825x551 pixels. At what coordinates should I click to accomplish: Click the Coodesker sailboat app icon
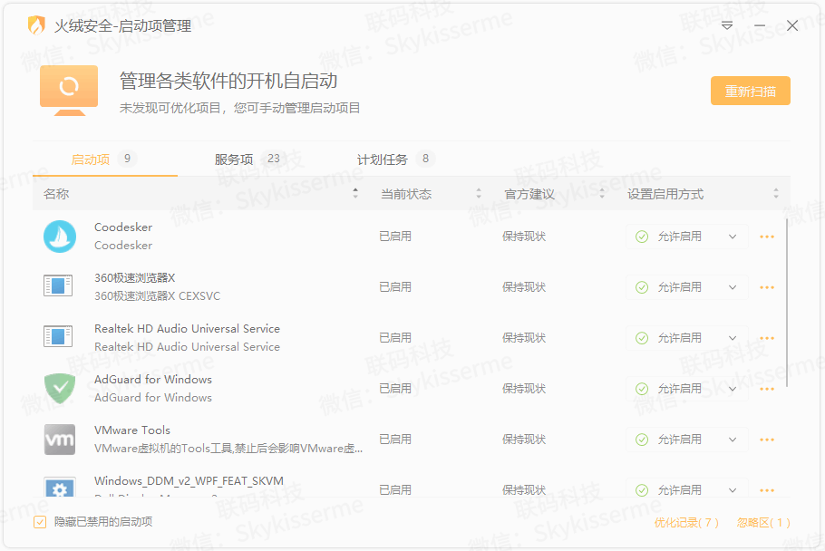click(60, 237)
